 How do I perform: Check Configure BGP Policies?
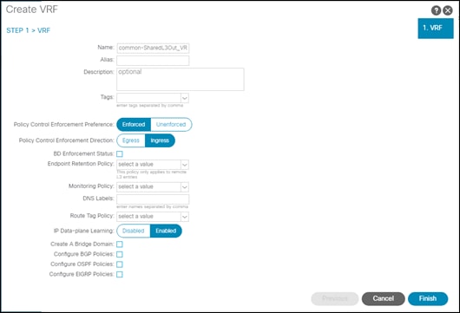pyautogui.click(x=120, y=254)
